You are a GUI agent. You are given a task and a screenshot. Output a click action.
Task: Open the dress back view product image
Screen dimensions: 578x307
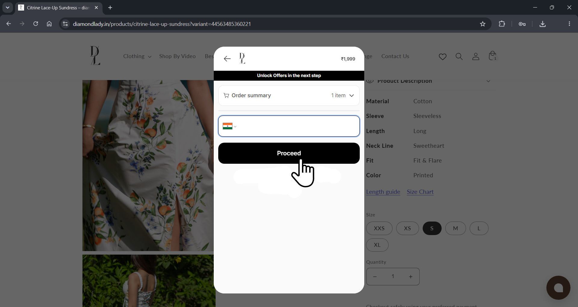click(149, 281)
